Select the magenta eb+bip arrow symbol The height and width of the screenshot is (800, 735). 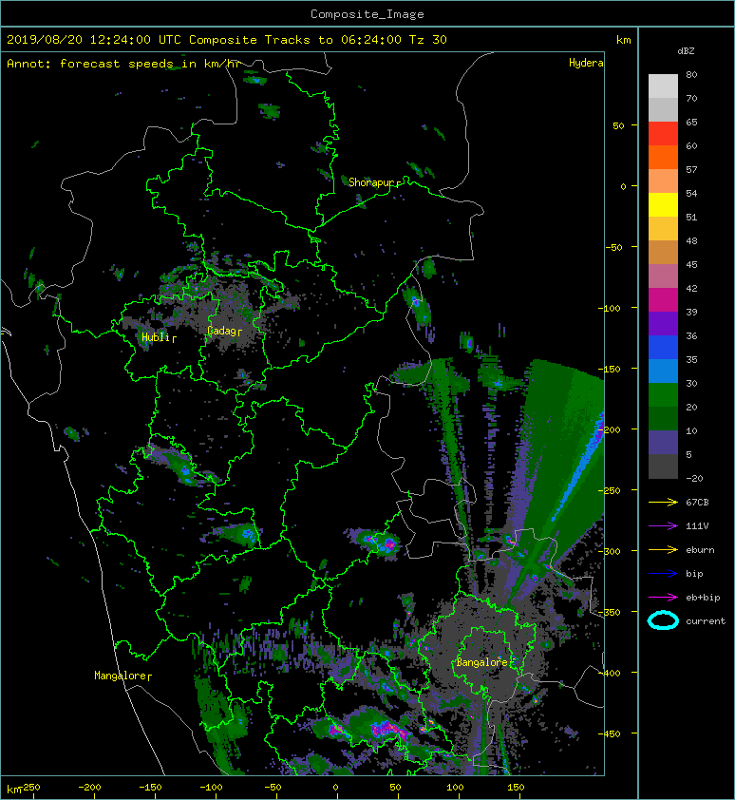(x=663, y=597)
